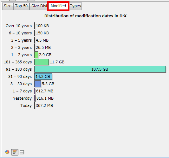Click the 5.3 GB blue bar
The width and height of the screenshot is (169, 158).
click(37, 84)
